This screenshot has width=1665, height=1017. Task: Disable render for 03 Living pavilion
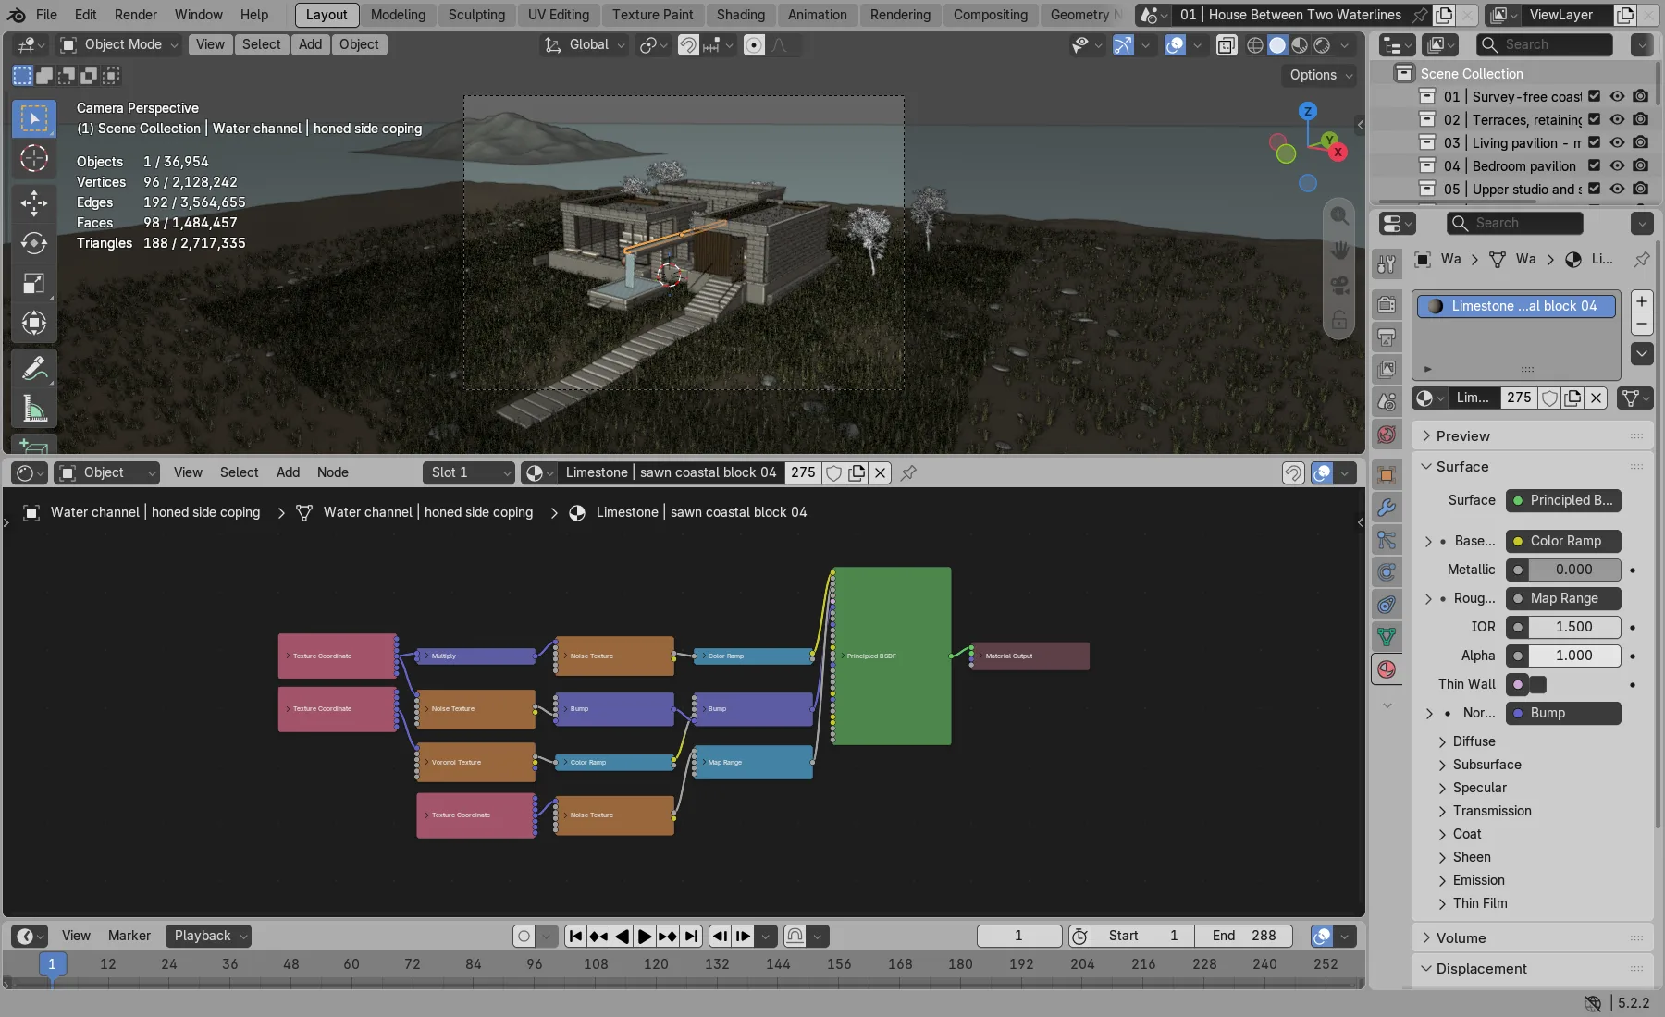1640,142
